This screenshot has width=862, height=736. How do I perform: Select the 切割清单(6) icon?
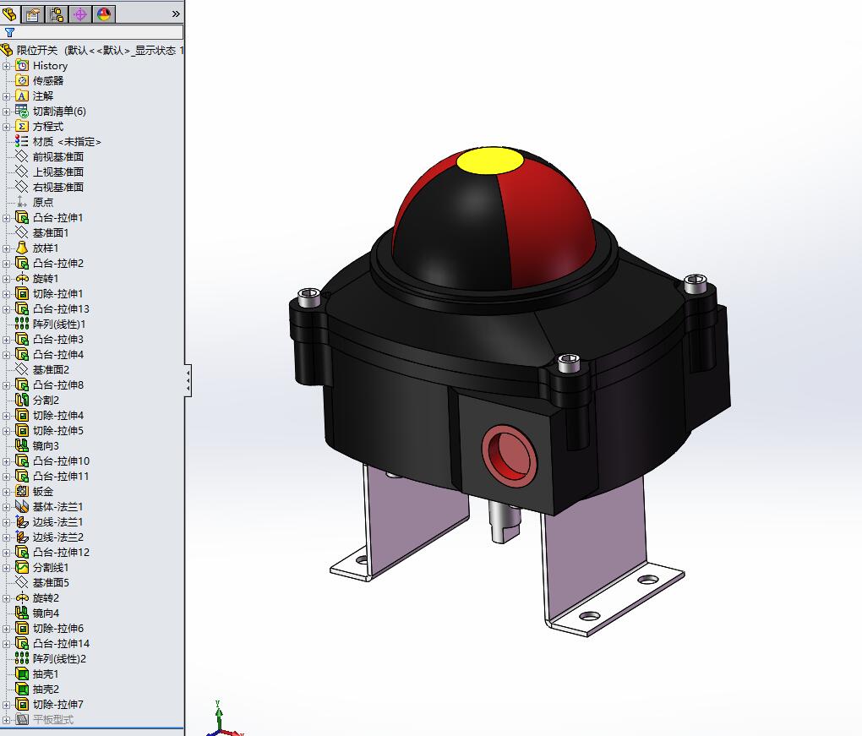(22, 111)
